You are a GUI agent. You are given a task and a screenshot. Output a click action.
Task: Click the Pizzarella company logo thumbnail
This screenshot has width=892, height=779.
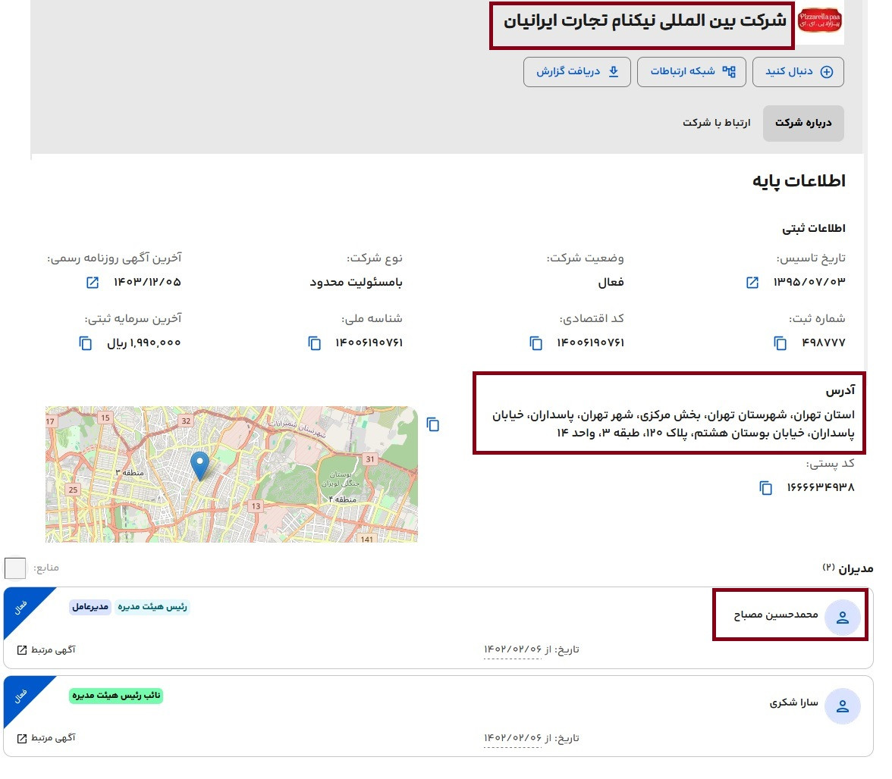click(x=820, y=20)
